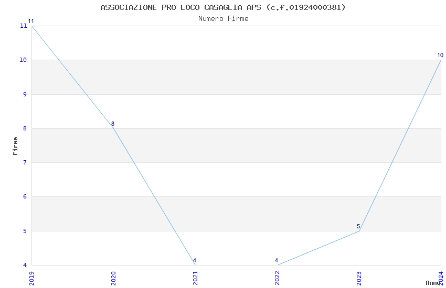Select the 2024 year tick label
This screenshot has width=446, height=288.
click(441, 279)
